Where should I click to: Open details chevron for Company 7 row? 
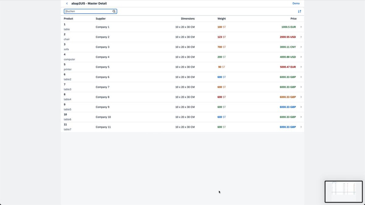[x=301, y=87]
